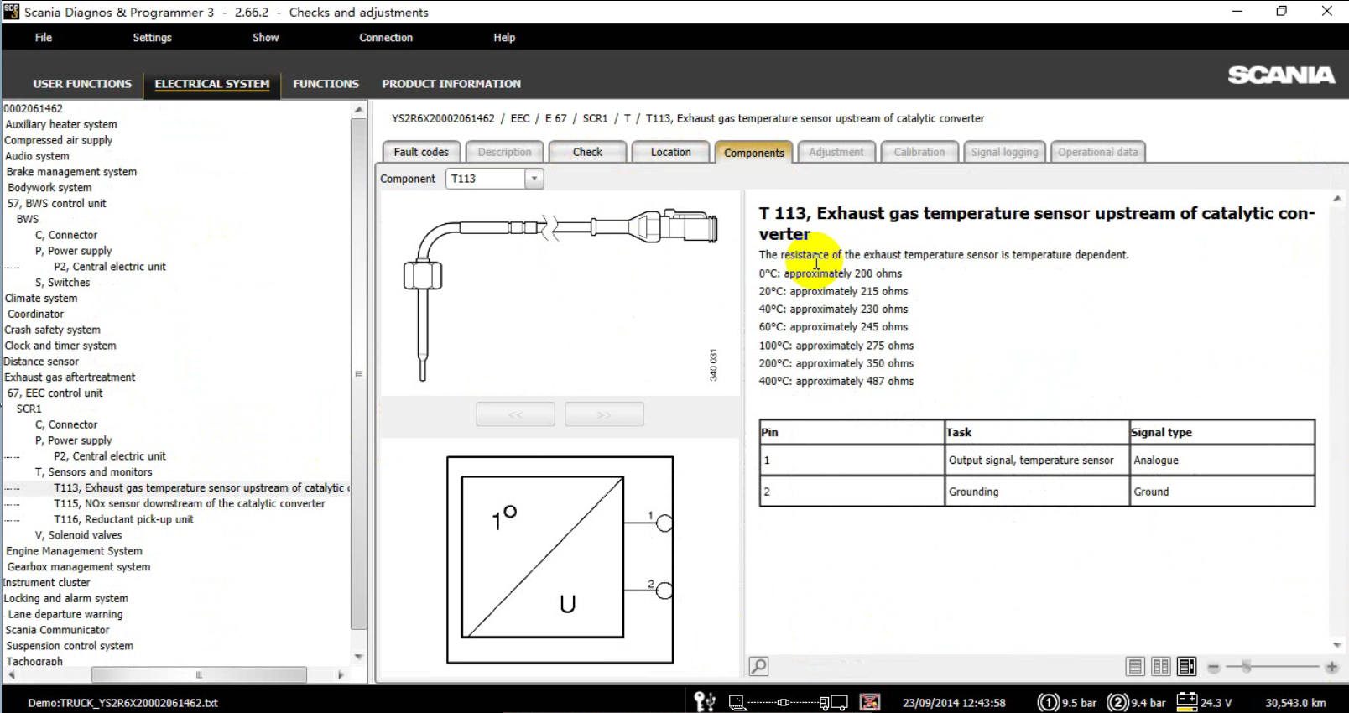
Task: Click the sensor illustration image
Action: [x=560, y=294]
